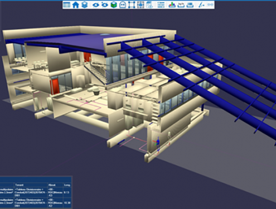Click the kg/hr tray icon
The image size is (276, 209).
(x=181, y=5)
